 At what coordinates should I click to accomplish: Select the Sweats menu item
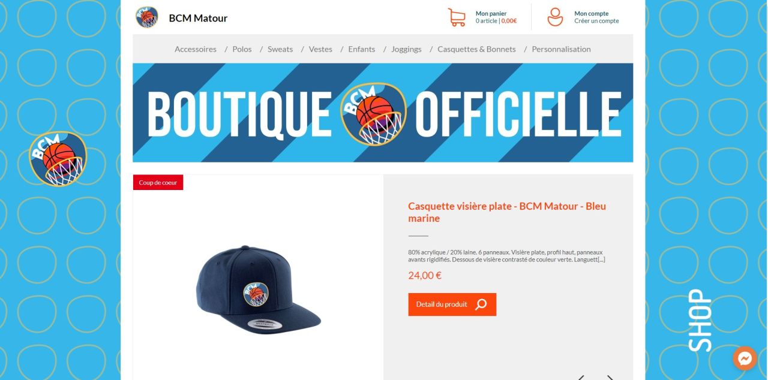[280, 49]
